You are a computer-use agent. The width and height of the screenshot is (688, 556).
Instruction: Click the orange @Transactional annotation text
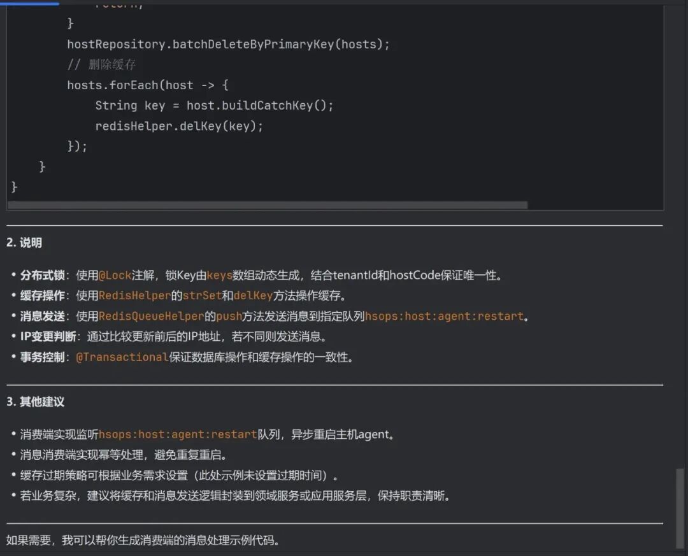122,357
